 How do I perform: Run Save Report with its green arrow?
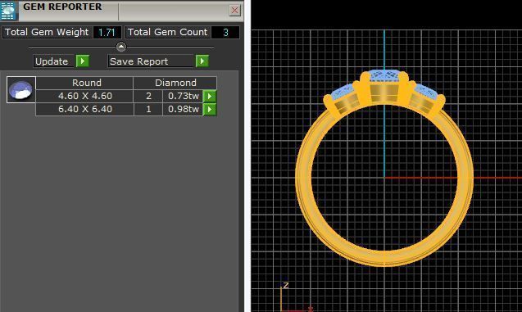[x=202, y=61]
